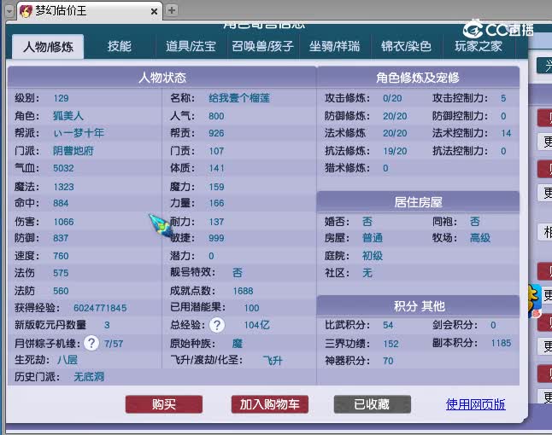Screen dimensions: 552x435
Task: Click the 104亿 total experience value
Action: coord(257,325)
